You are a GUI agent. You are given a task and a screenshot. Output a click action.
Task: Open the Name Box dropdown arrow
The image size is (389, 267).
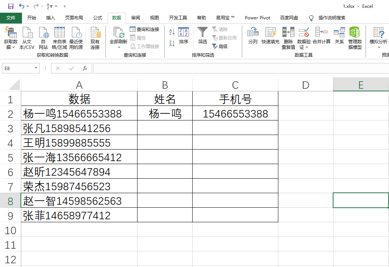36,68
